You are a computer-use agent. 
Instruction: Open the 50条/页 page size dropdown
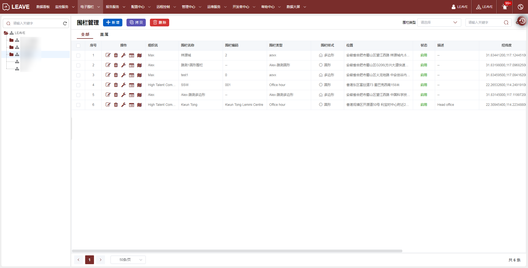[128, 260]
